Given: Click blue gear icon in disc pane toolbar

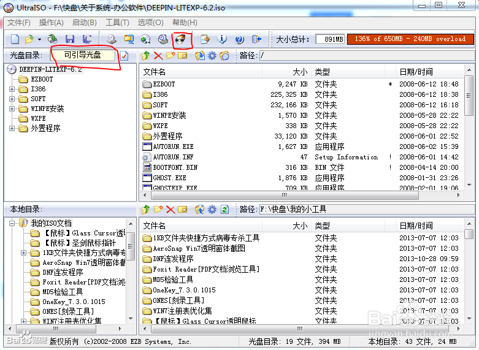Looking at the screenshot, I should pyautogui.click(x=212, y=56).
